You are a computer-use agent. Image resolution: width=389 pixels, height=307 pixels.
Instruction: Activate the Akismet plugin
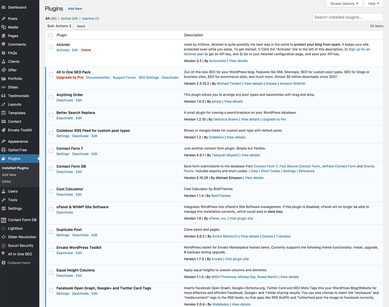point(63,50)
